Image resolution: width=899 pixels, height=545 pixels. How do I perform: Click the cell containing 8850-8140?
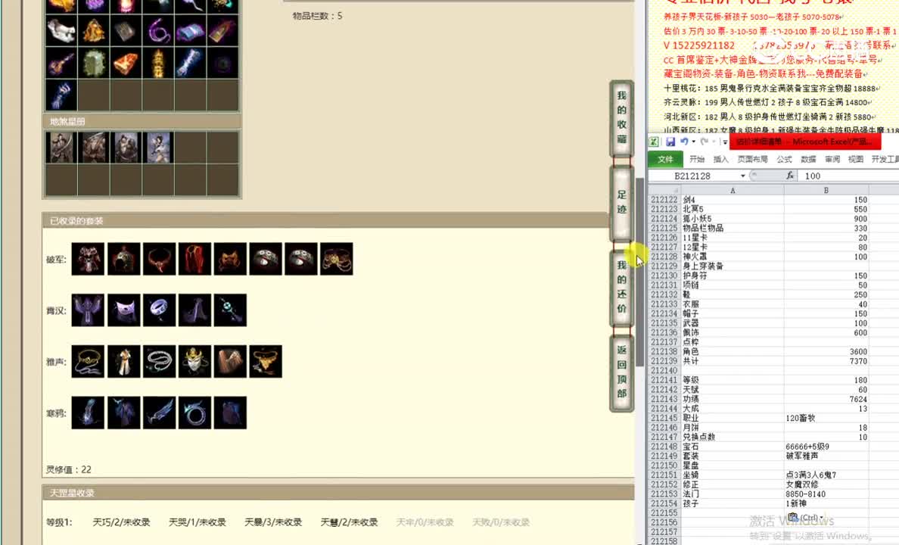point(826,494)
